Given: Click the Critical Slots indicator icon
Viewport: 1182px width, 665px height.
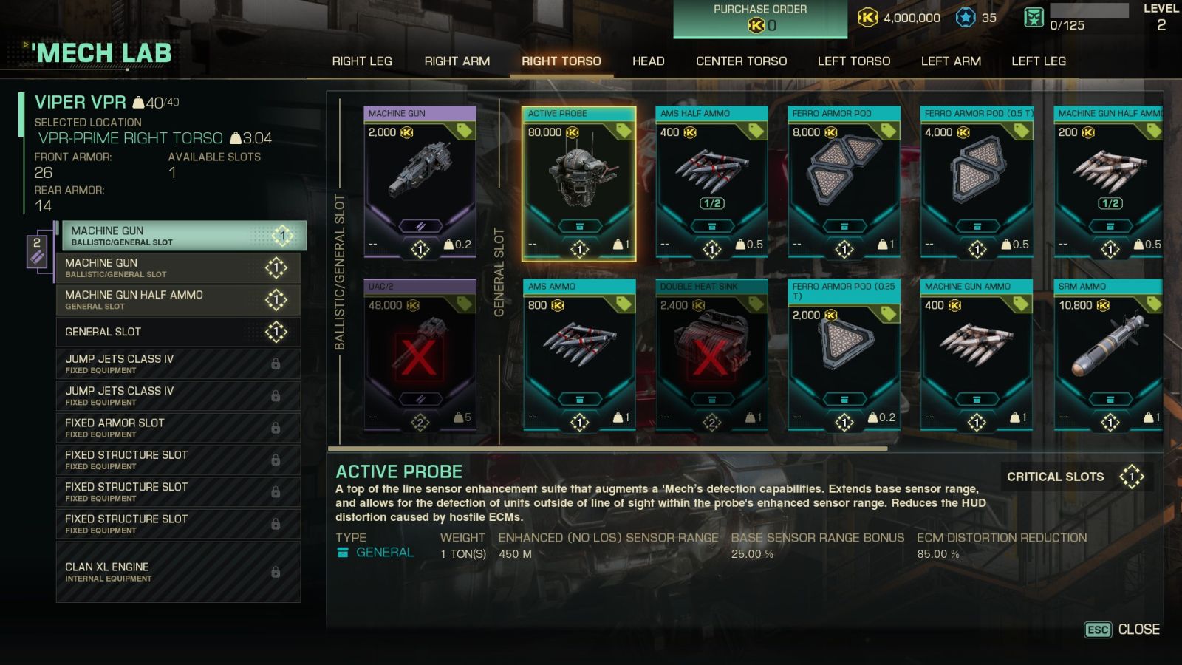Looking at the screenshot, I should tap(1131, 477).
